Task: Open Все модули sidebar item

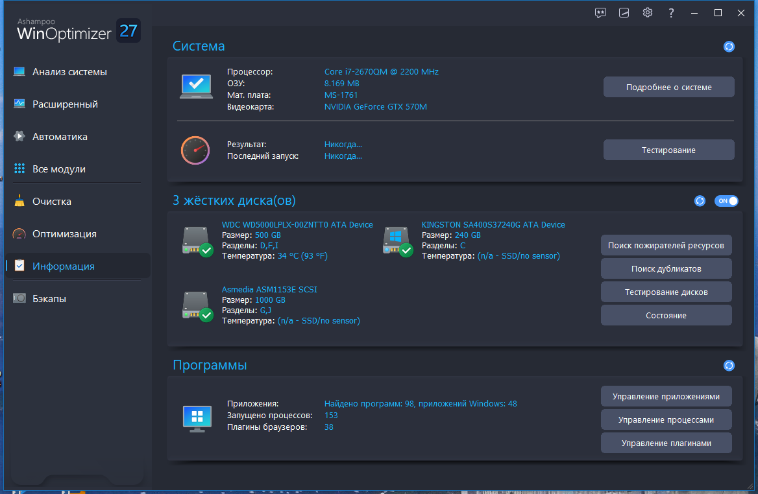Action: [77, 169]
